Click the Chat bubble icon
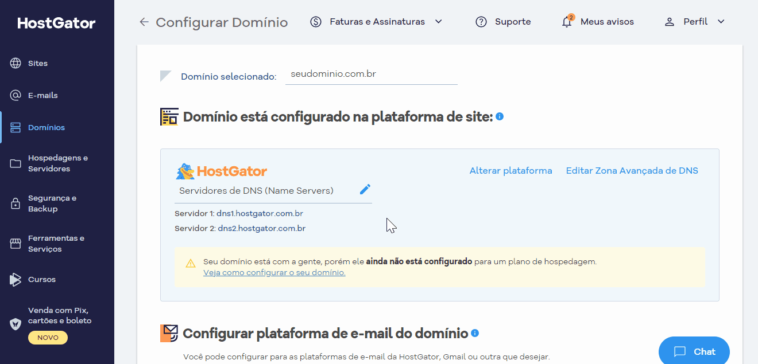Screen dimensions: 758x364 tap(680, 351)
